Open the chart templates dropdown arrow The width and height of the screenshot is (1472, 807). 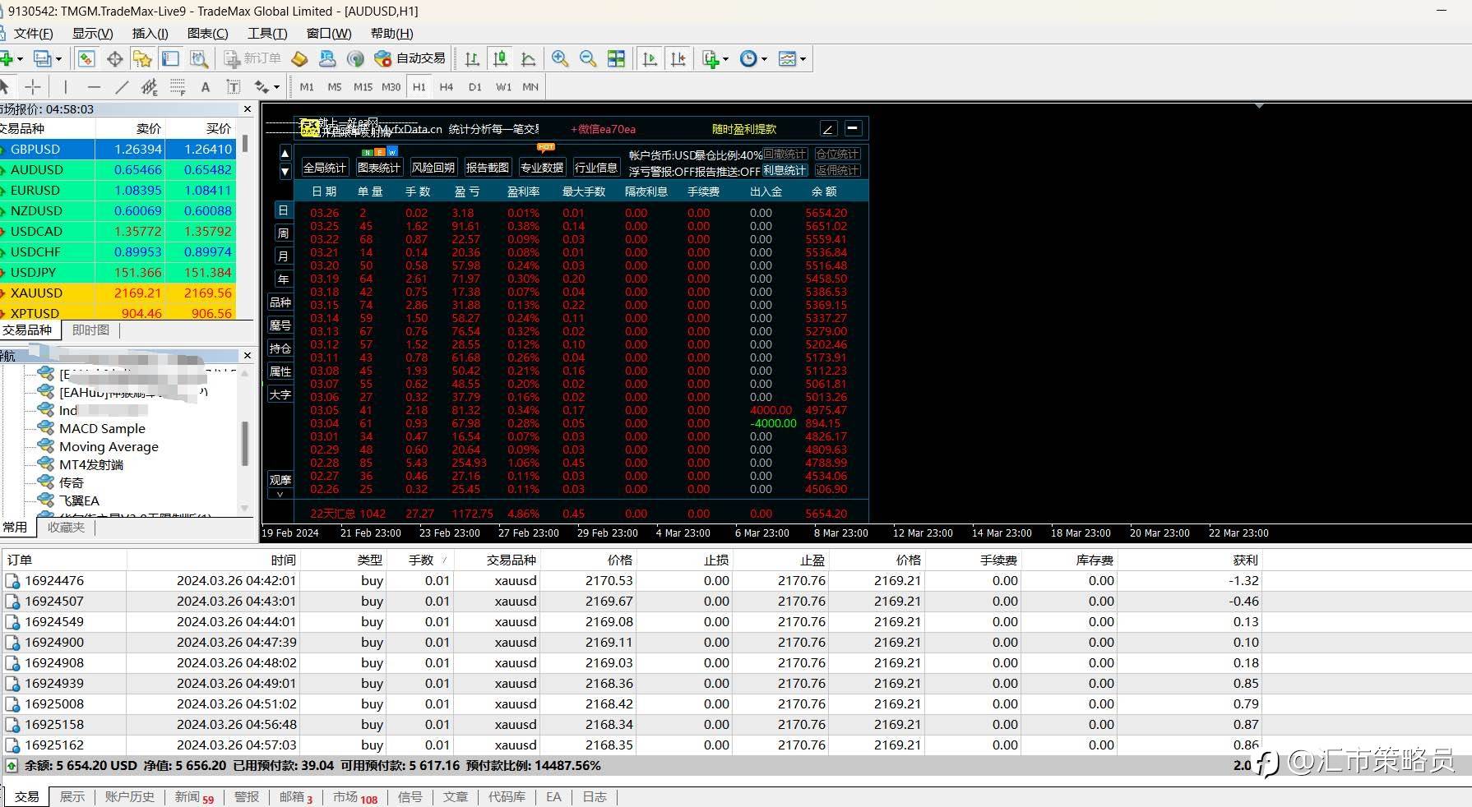pos(803,59)
